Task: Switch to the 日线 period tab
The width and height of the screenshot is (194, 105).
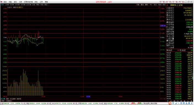Action: [x=34, y=5]
